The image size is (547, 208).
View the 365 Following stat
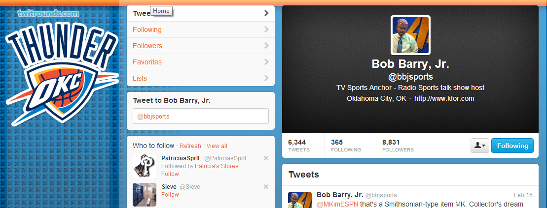coord(346,146)
